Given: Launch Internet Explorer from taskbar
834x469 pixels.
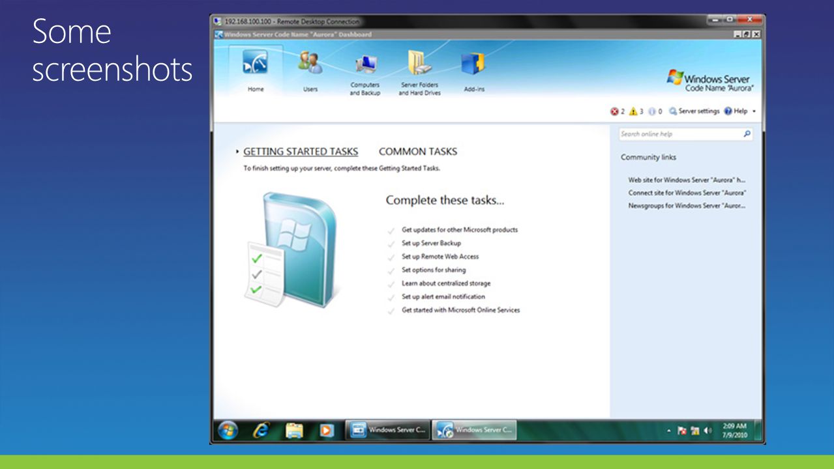Looking at the screenshot, I should [x=261, y=430].
